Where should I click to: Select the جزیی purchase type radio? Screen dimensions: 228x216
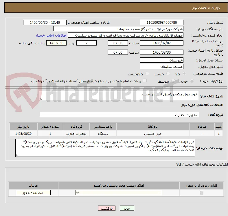(192, 81)
